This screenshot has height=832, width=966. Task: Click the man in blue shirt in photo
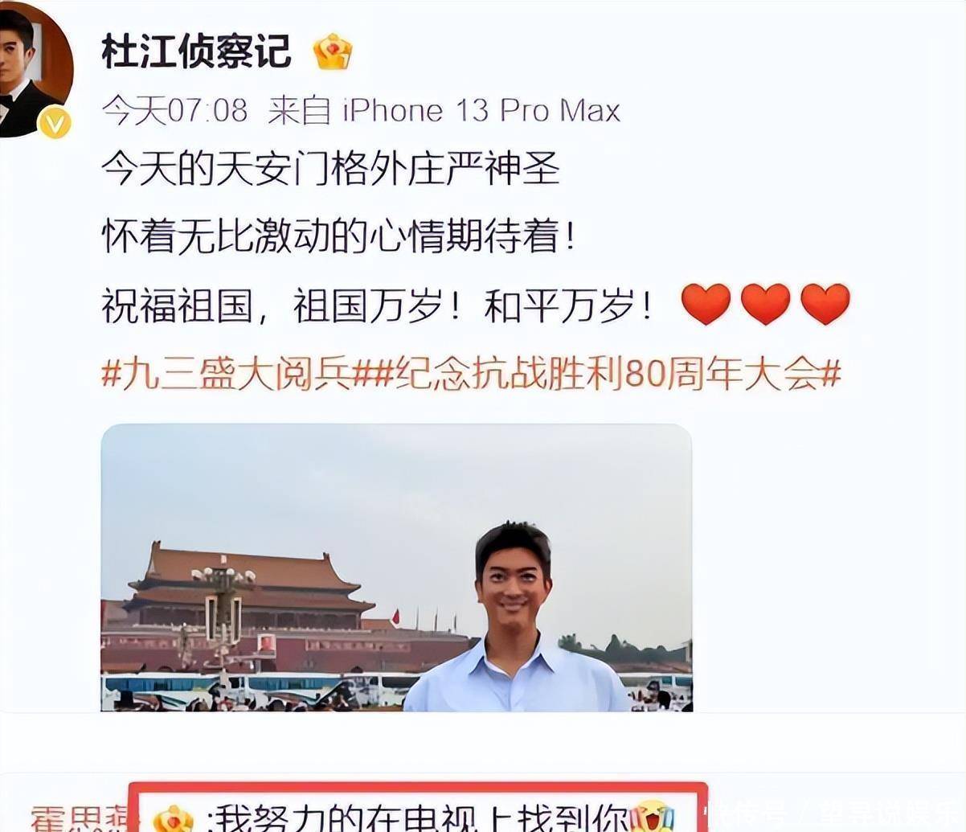[x=514, y=617]
